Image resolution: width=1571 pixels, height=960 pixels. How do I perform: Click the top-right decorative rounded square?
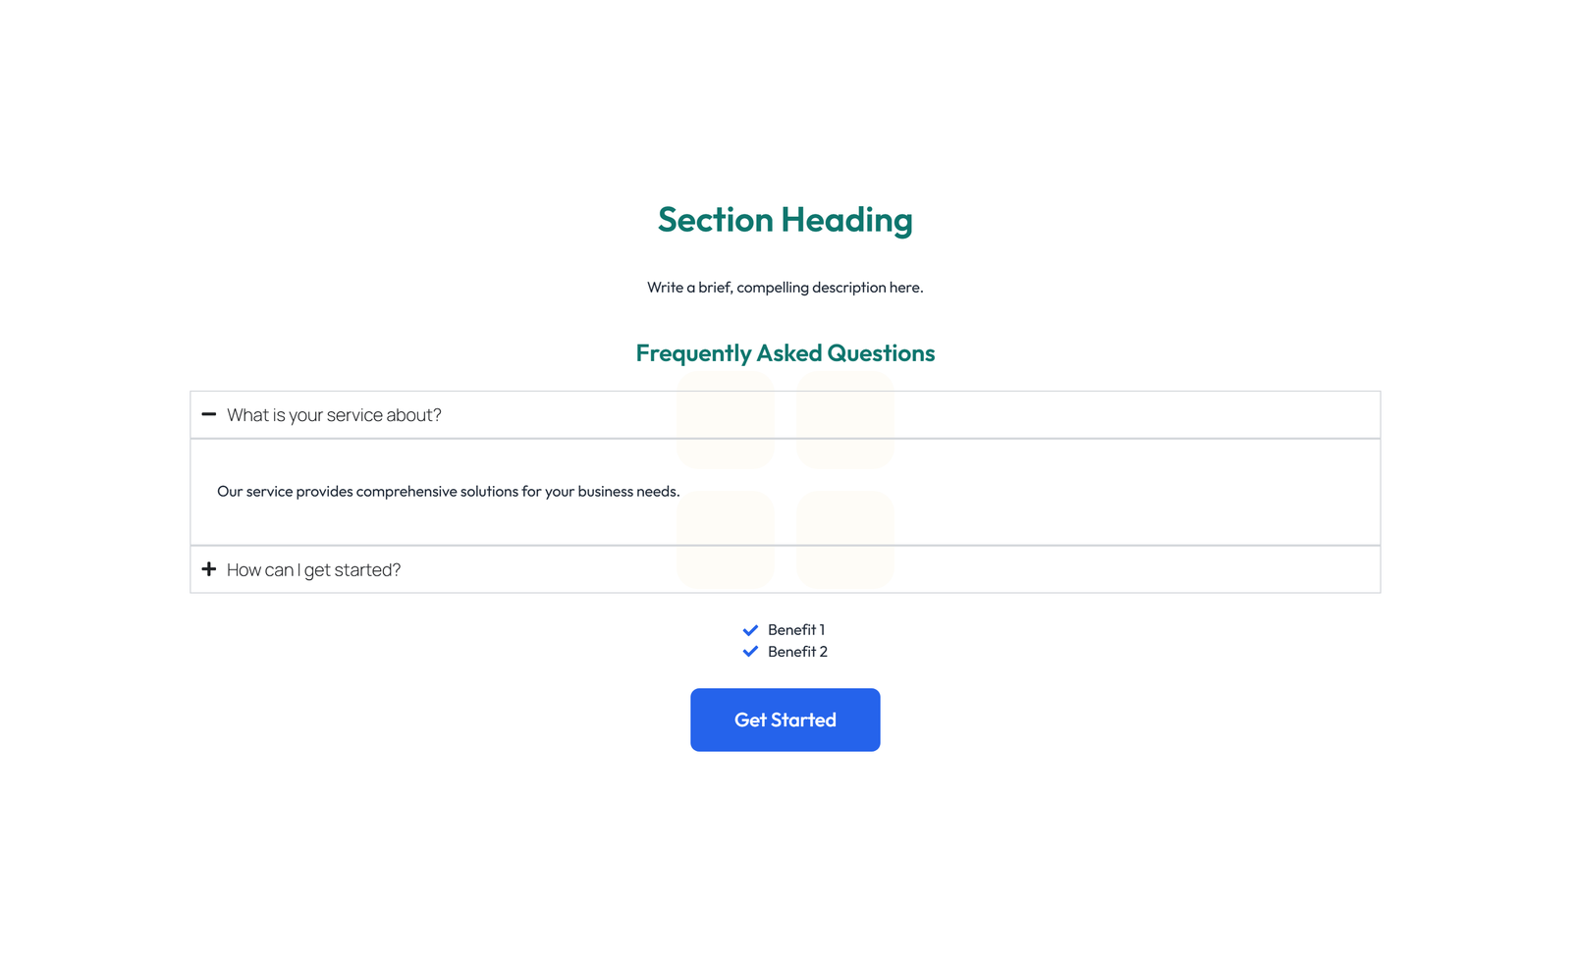click(x=844, y=419)
